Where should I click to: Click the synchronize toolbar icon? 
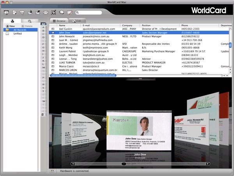(x=53, y=12)
